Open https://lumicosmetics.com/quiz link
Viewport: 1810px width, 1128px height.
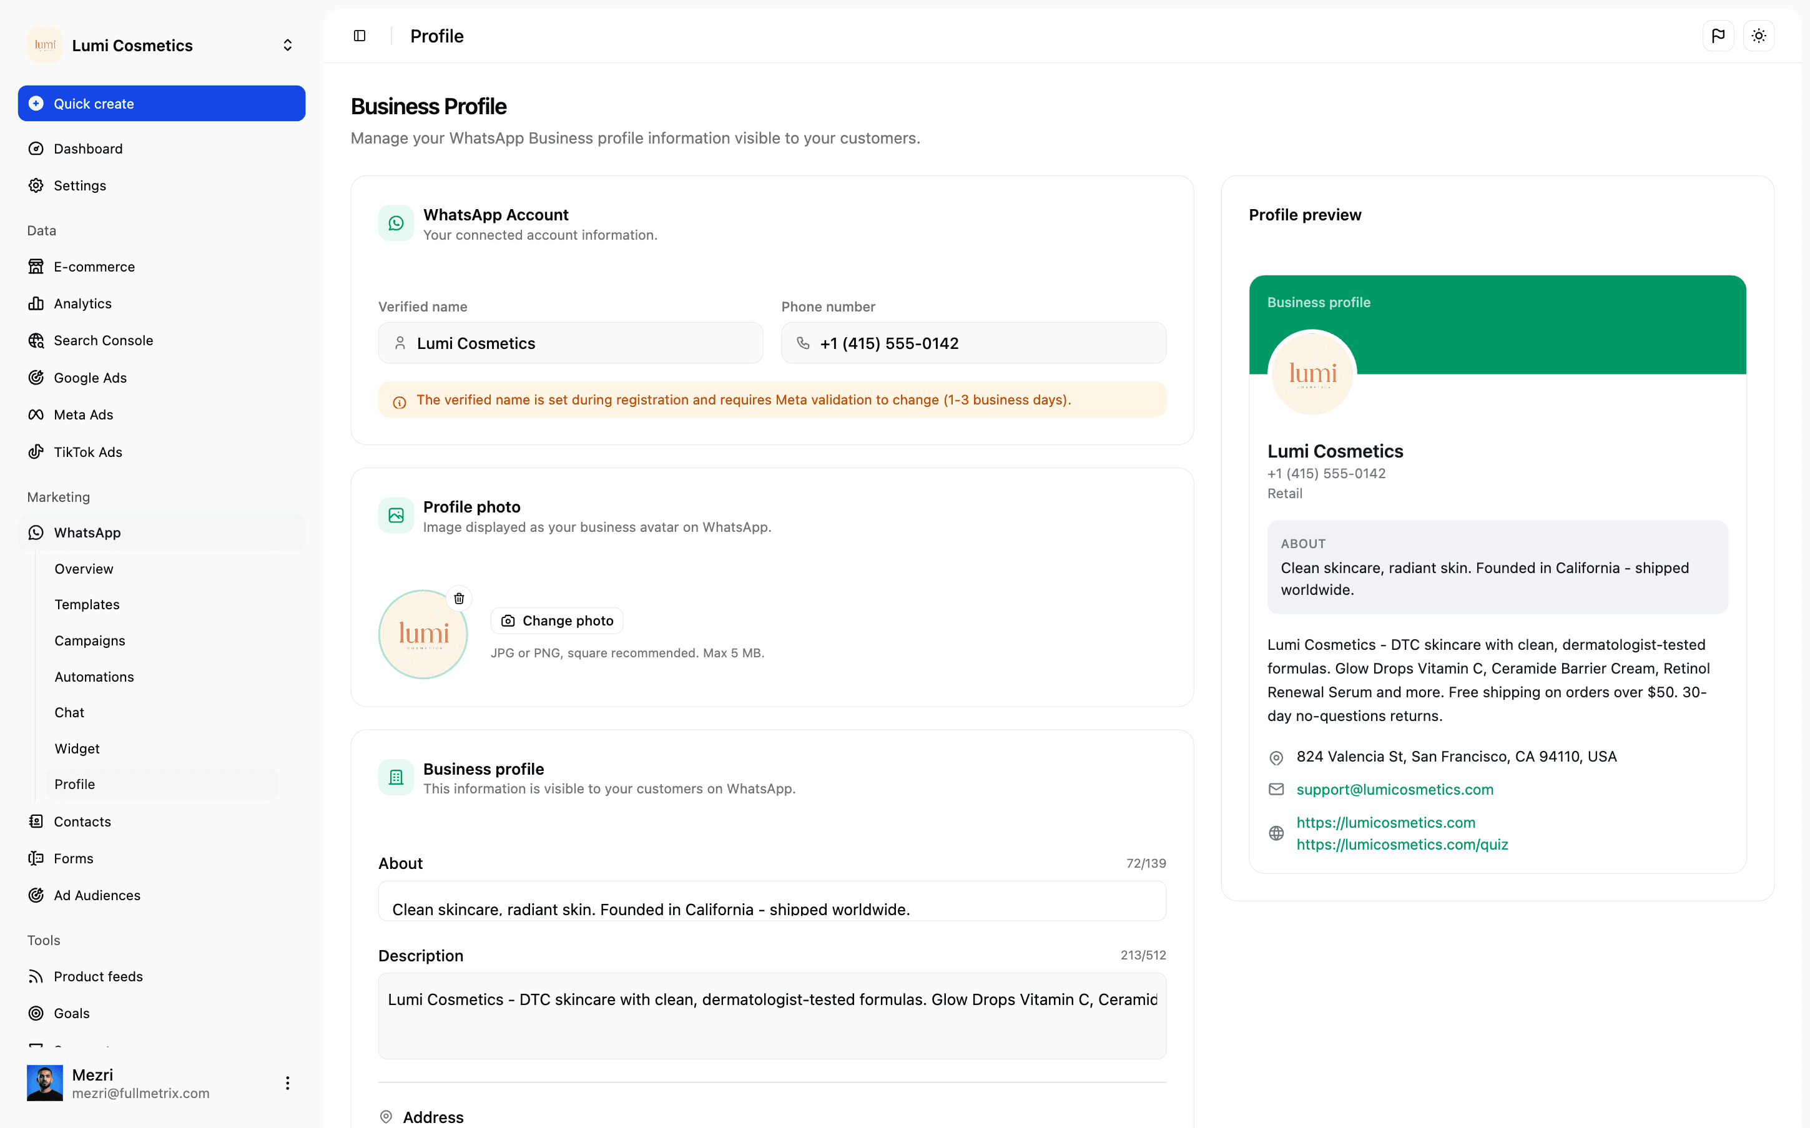[x=1403, y=845]
